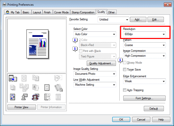The width and height of the screenshot is (174, 126).
Task: Click the Default button
Action: pos(154,109)
